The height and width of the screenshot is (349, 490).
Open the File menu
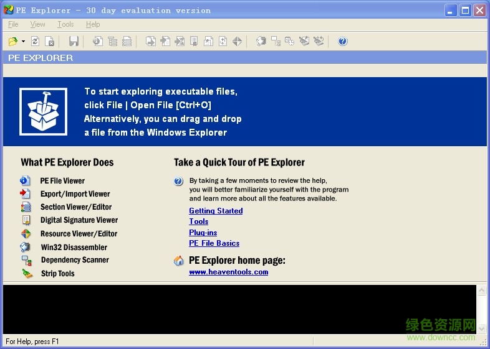pyautogui.click(x=13, y=24)
